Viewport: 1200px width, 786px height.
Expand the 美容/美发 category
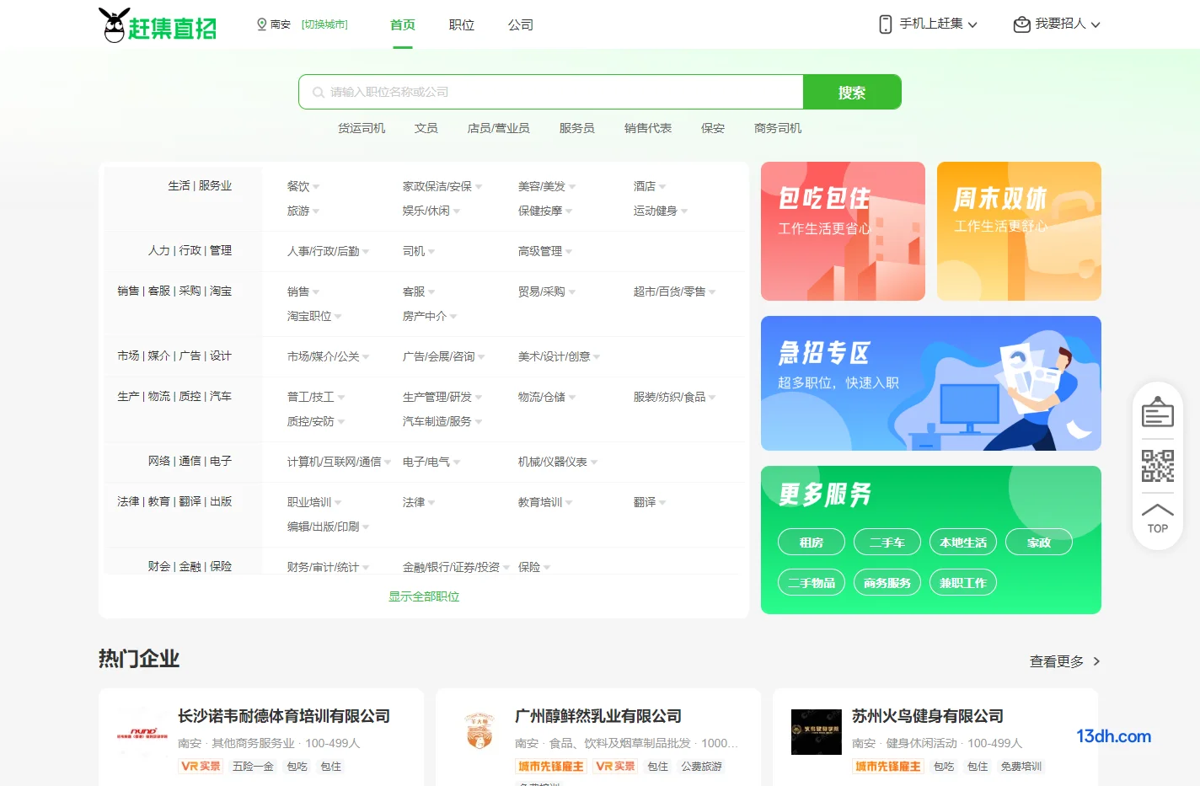[x=547, y=186]
